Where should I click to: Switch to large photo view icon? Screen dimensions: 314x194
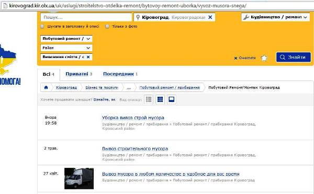172,99
